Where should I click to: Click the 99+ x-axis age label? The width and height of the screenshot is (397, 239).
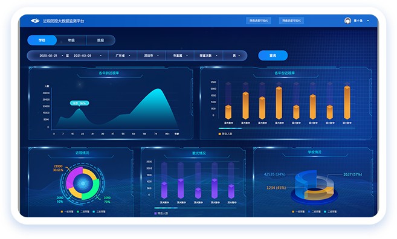[167, 134]
